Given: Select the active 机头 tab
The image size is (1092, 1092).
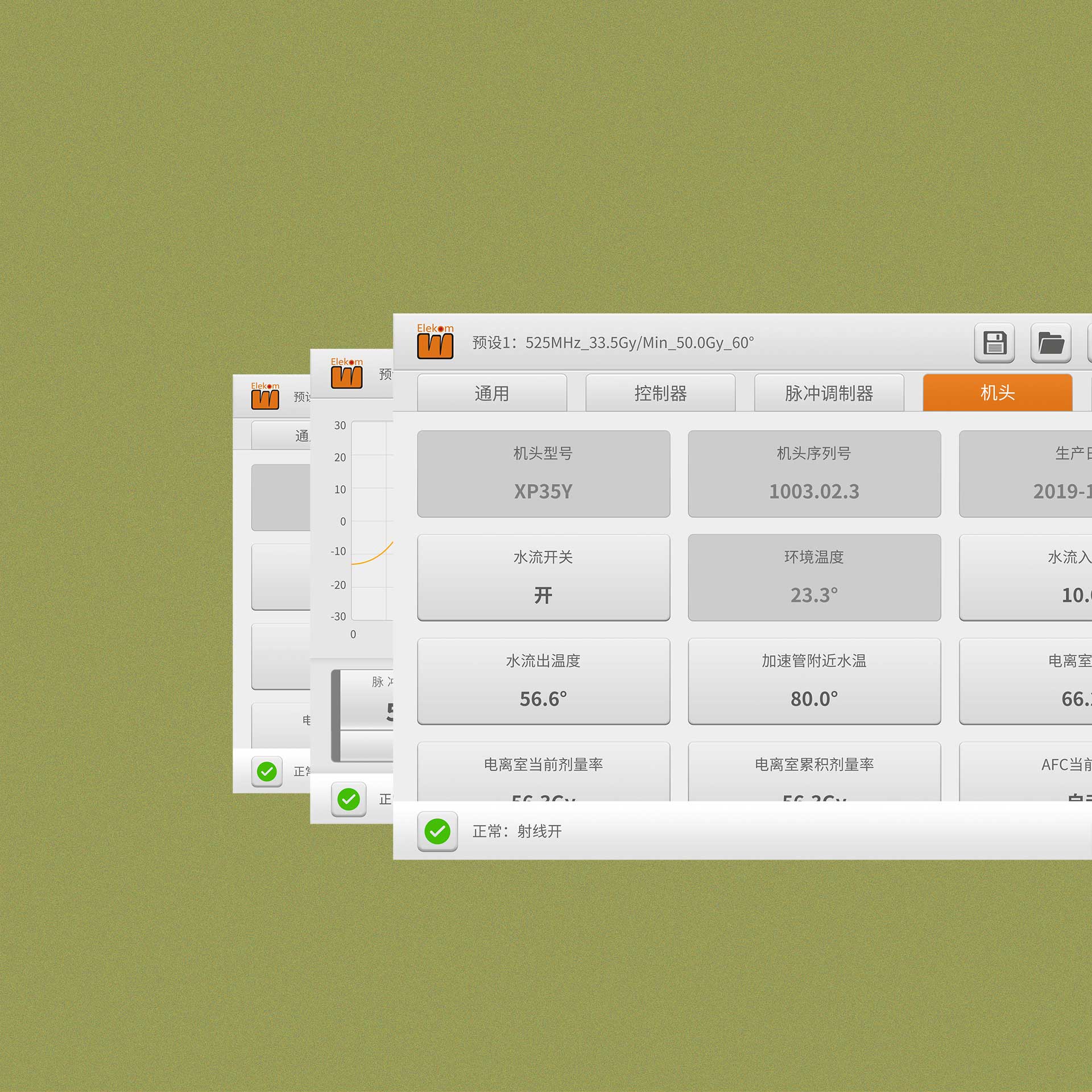Looking at the screenshot, I should [x=997, y=393].
